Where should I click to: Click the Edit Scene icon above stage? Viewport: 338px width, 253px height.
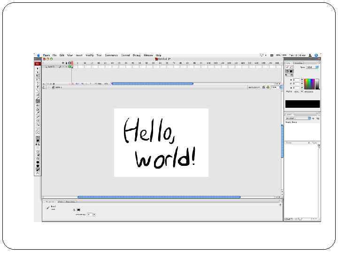click(x=264, y=87)
